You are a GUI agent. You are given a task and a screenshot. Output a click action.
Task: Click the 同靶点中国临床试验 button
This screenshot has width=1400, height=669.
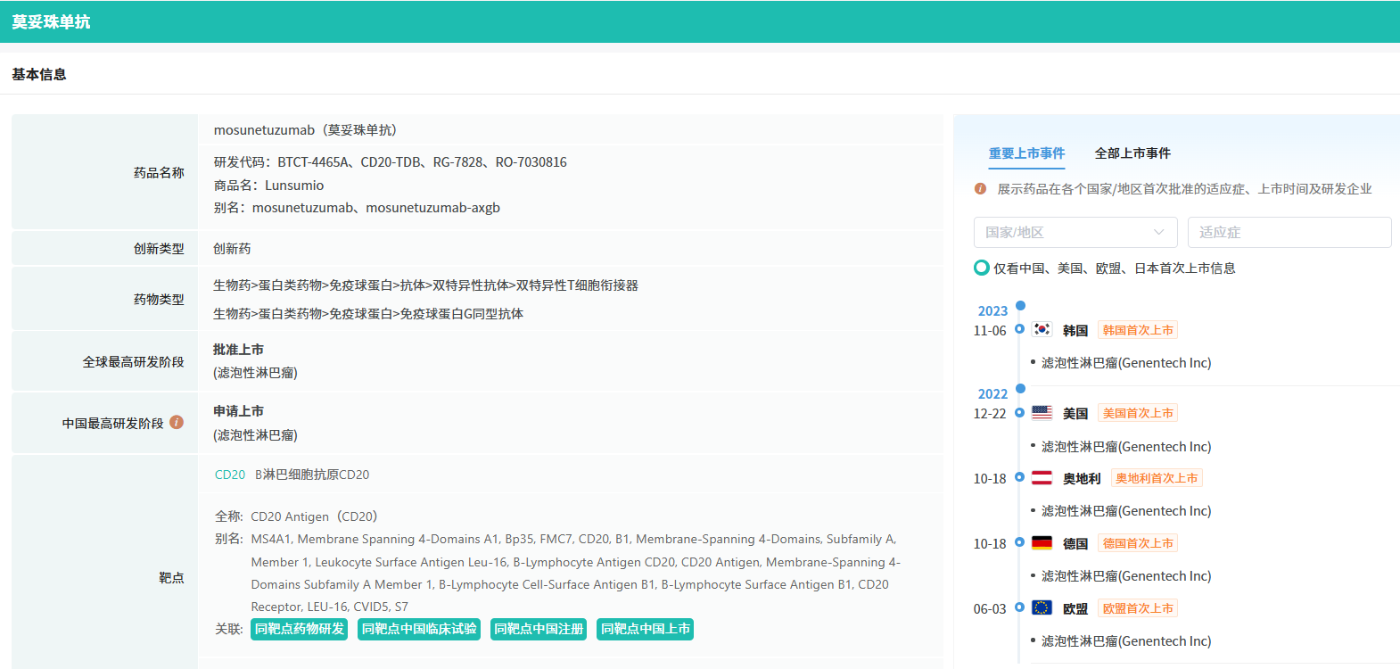[x=419, y=629]
